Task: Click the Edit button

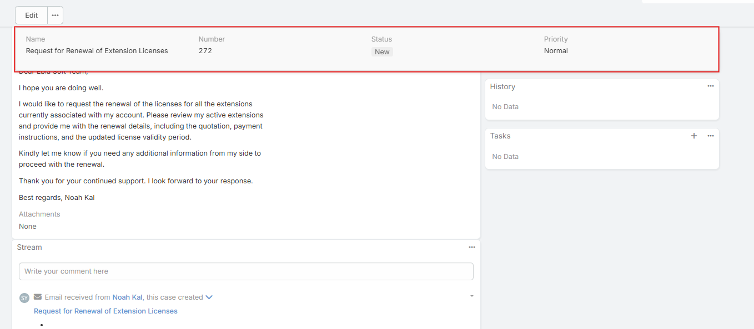Action: (x=31, y=16)
